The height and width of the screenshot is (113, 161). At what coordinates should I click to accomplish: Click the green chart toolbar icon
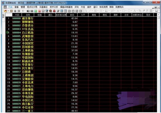pos(36,11)
